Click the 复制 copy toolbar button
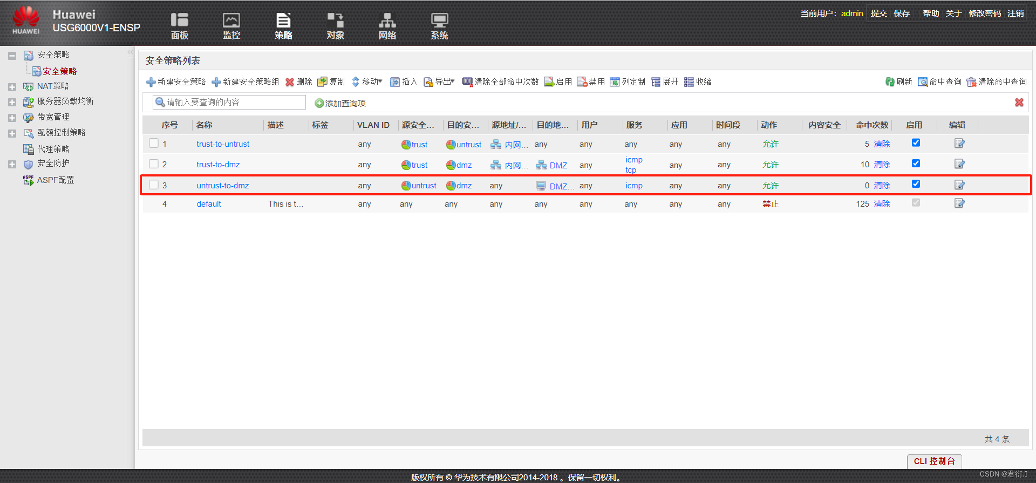Screen dimensions: 1036x483 (x=331, y=81)
